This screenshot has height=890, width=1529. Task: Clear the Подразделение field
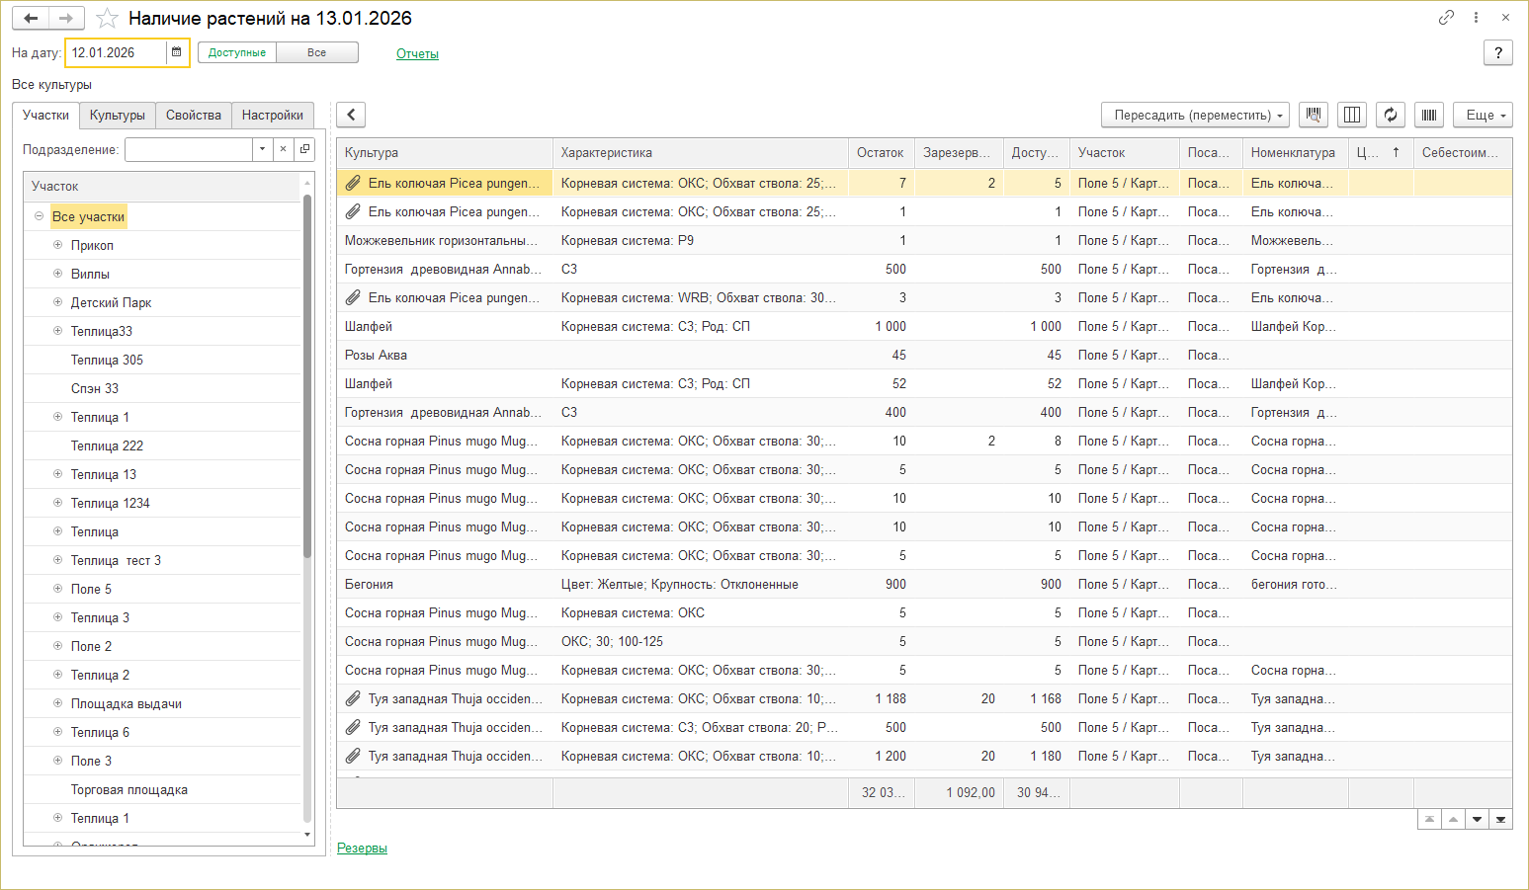pos(283,149)
